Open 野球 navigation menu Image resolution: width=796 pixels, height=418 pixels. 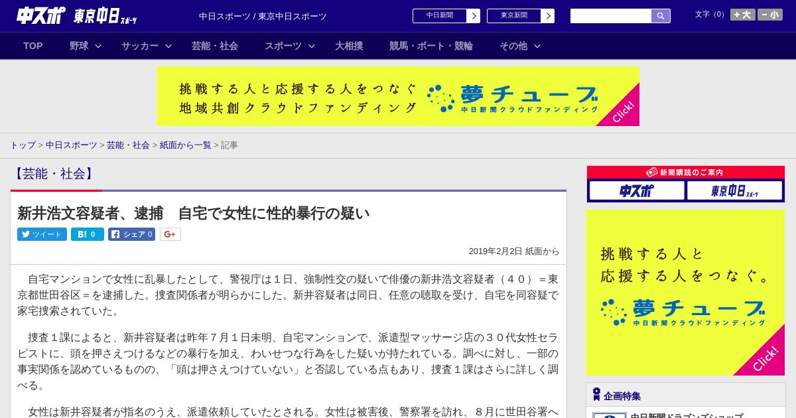click(79, 46)
